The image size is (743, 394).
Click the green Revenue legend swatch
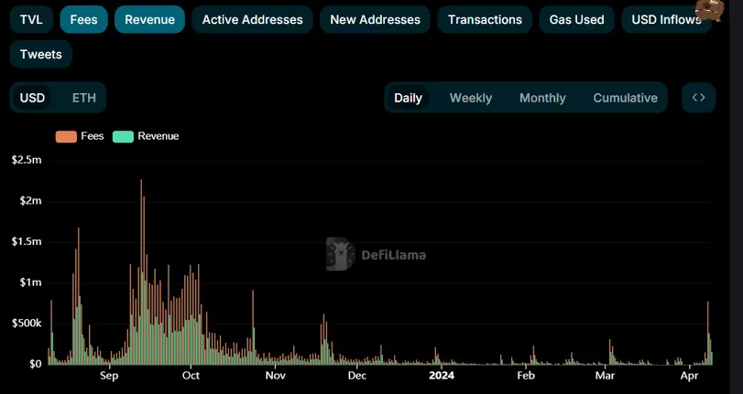123,136
